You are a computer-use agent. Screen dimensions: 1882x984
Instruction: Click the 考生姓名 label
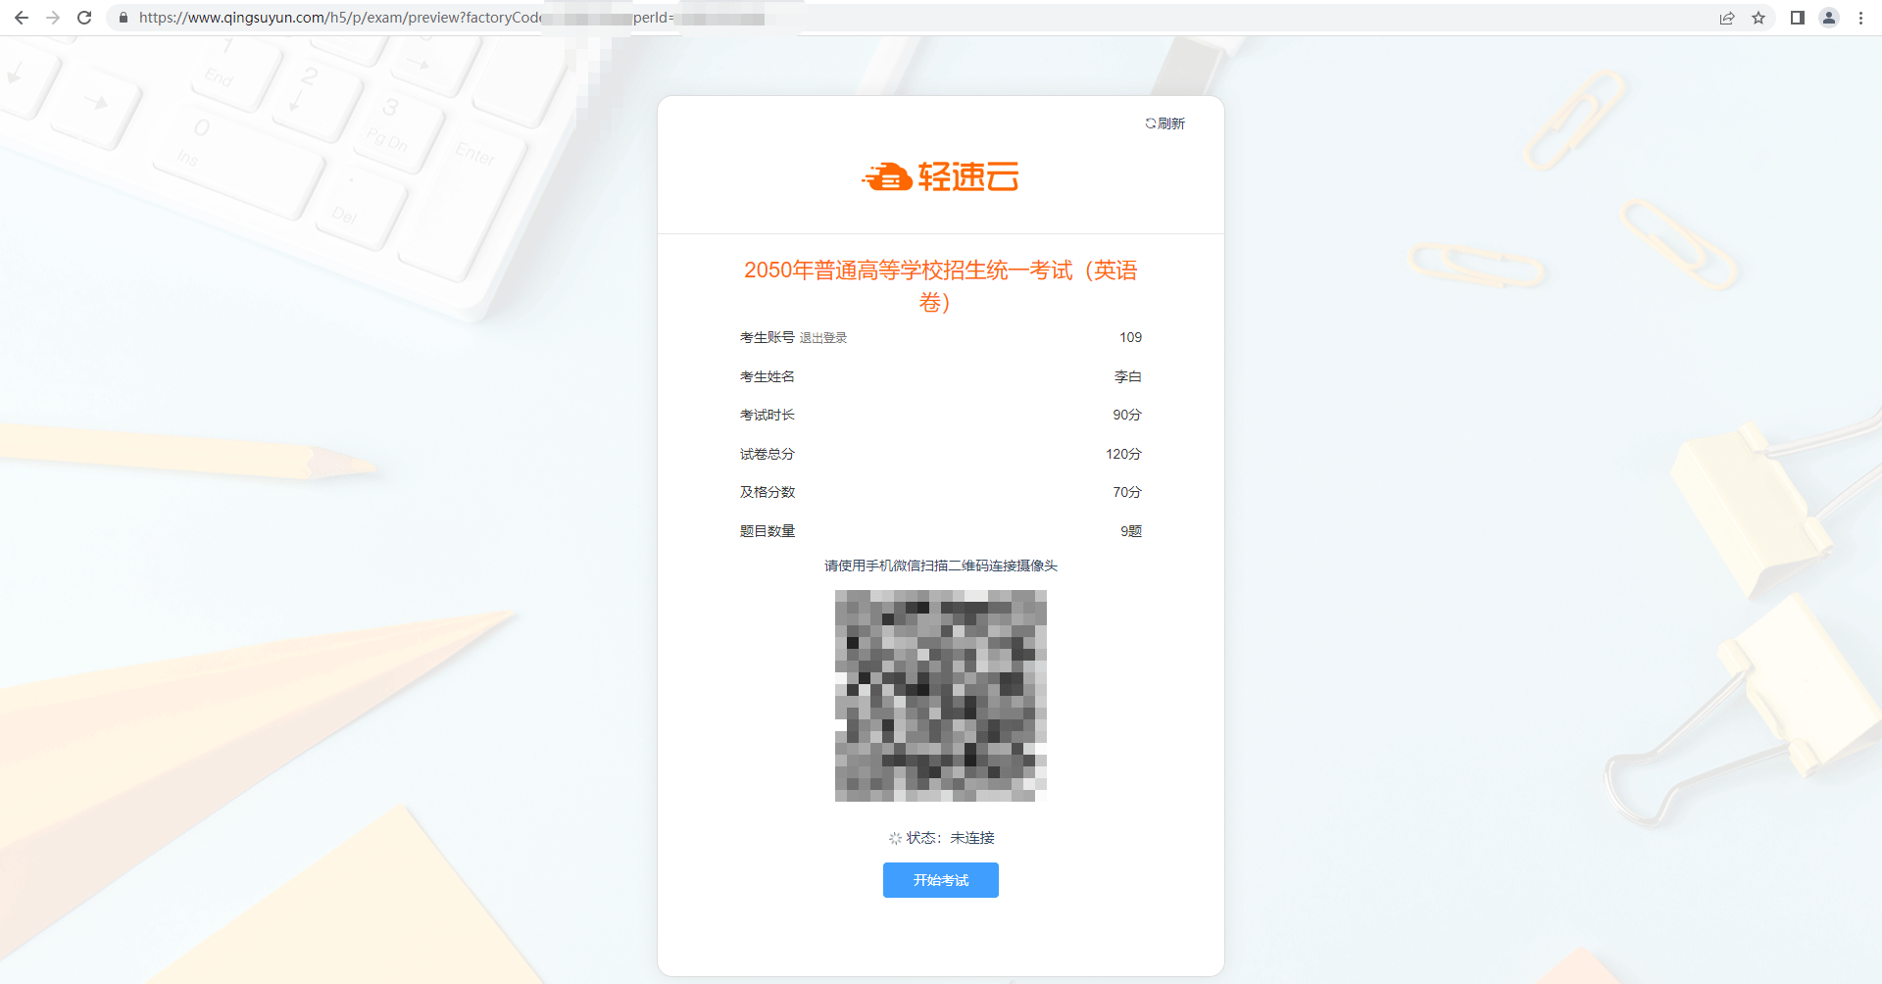click(x=768, y=376)
